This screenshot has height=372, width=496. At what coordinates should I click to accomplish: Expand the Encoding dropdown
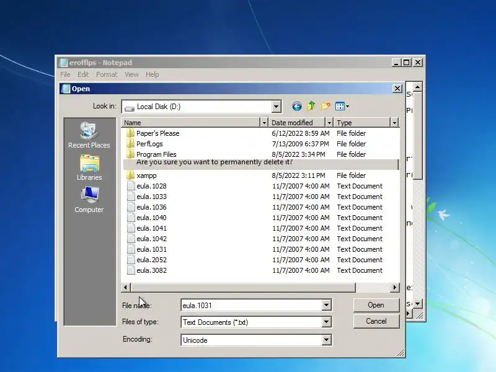pos(327,340)
